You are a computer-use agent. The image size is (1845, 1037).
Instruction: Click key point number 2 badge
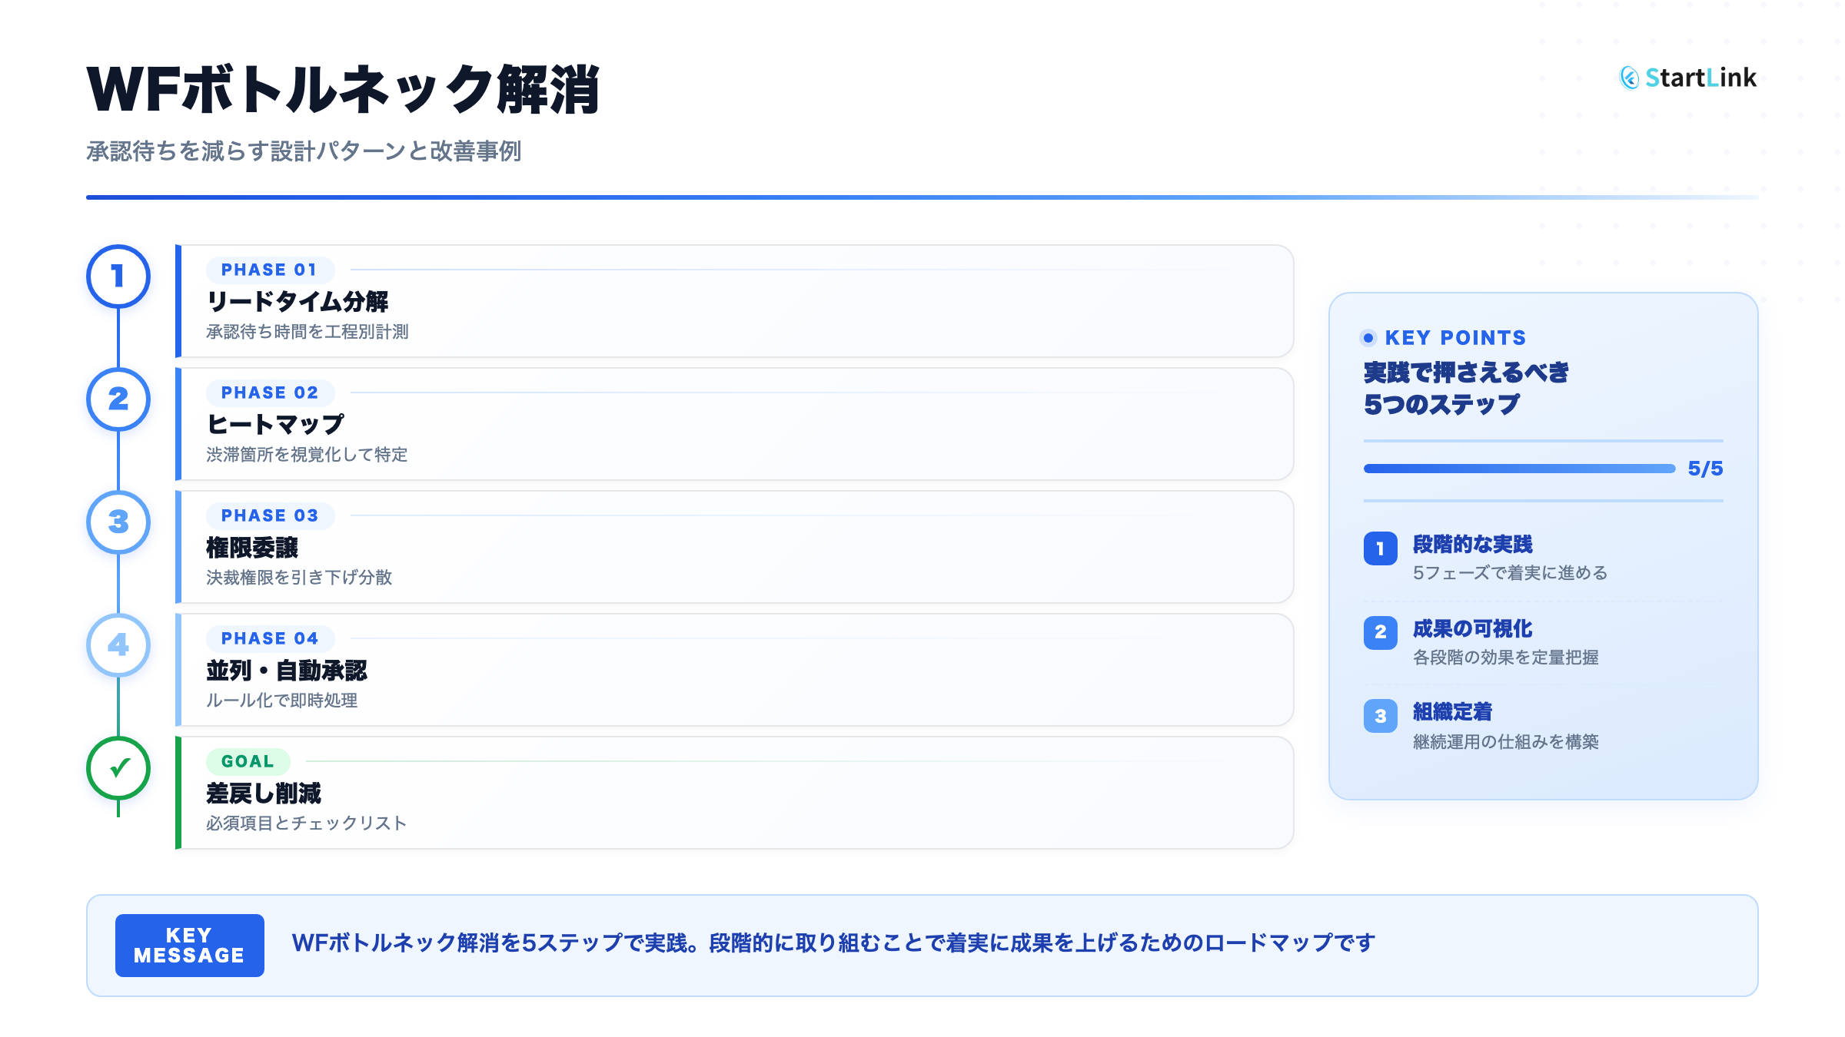1380,632
